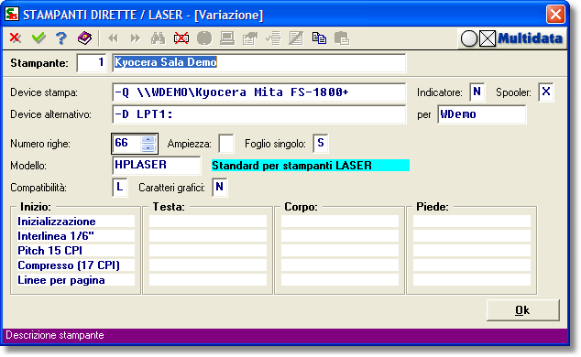Screen dimensions: 581x357
Task: Click the empty Ampiezza field
Action: [226, 144]
